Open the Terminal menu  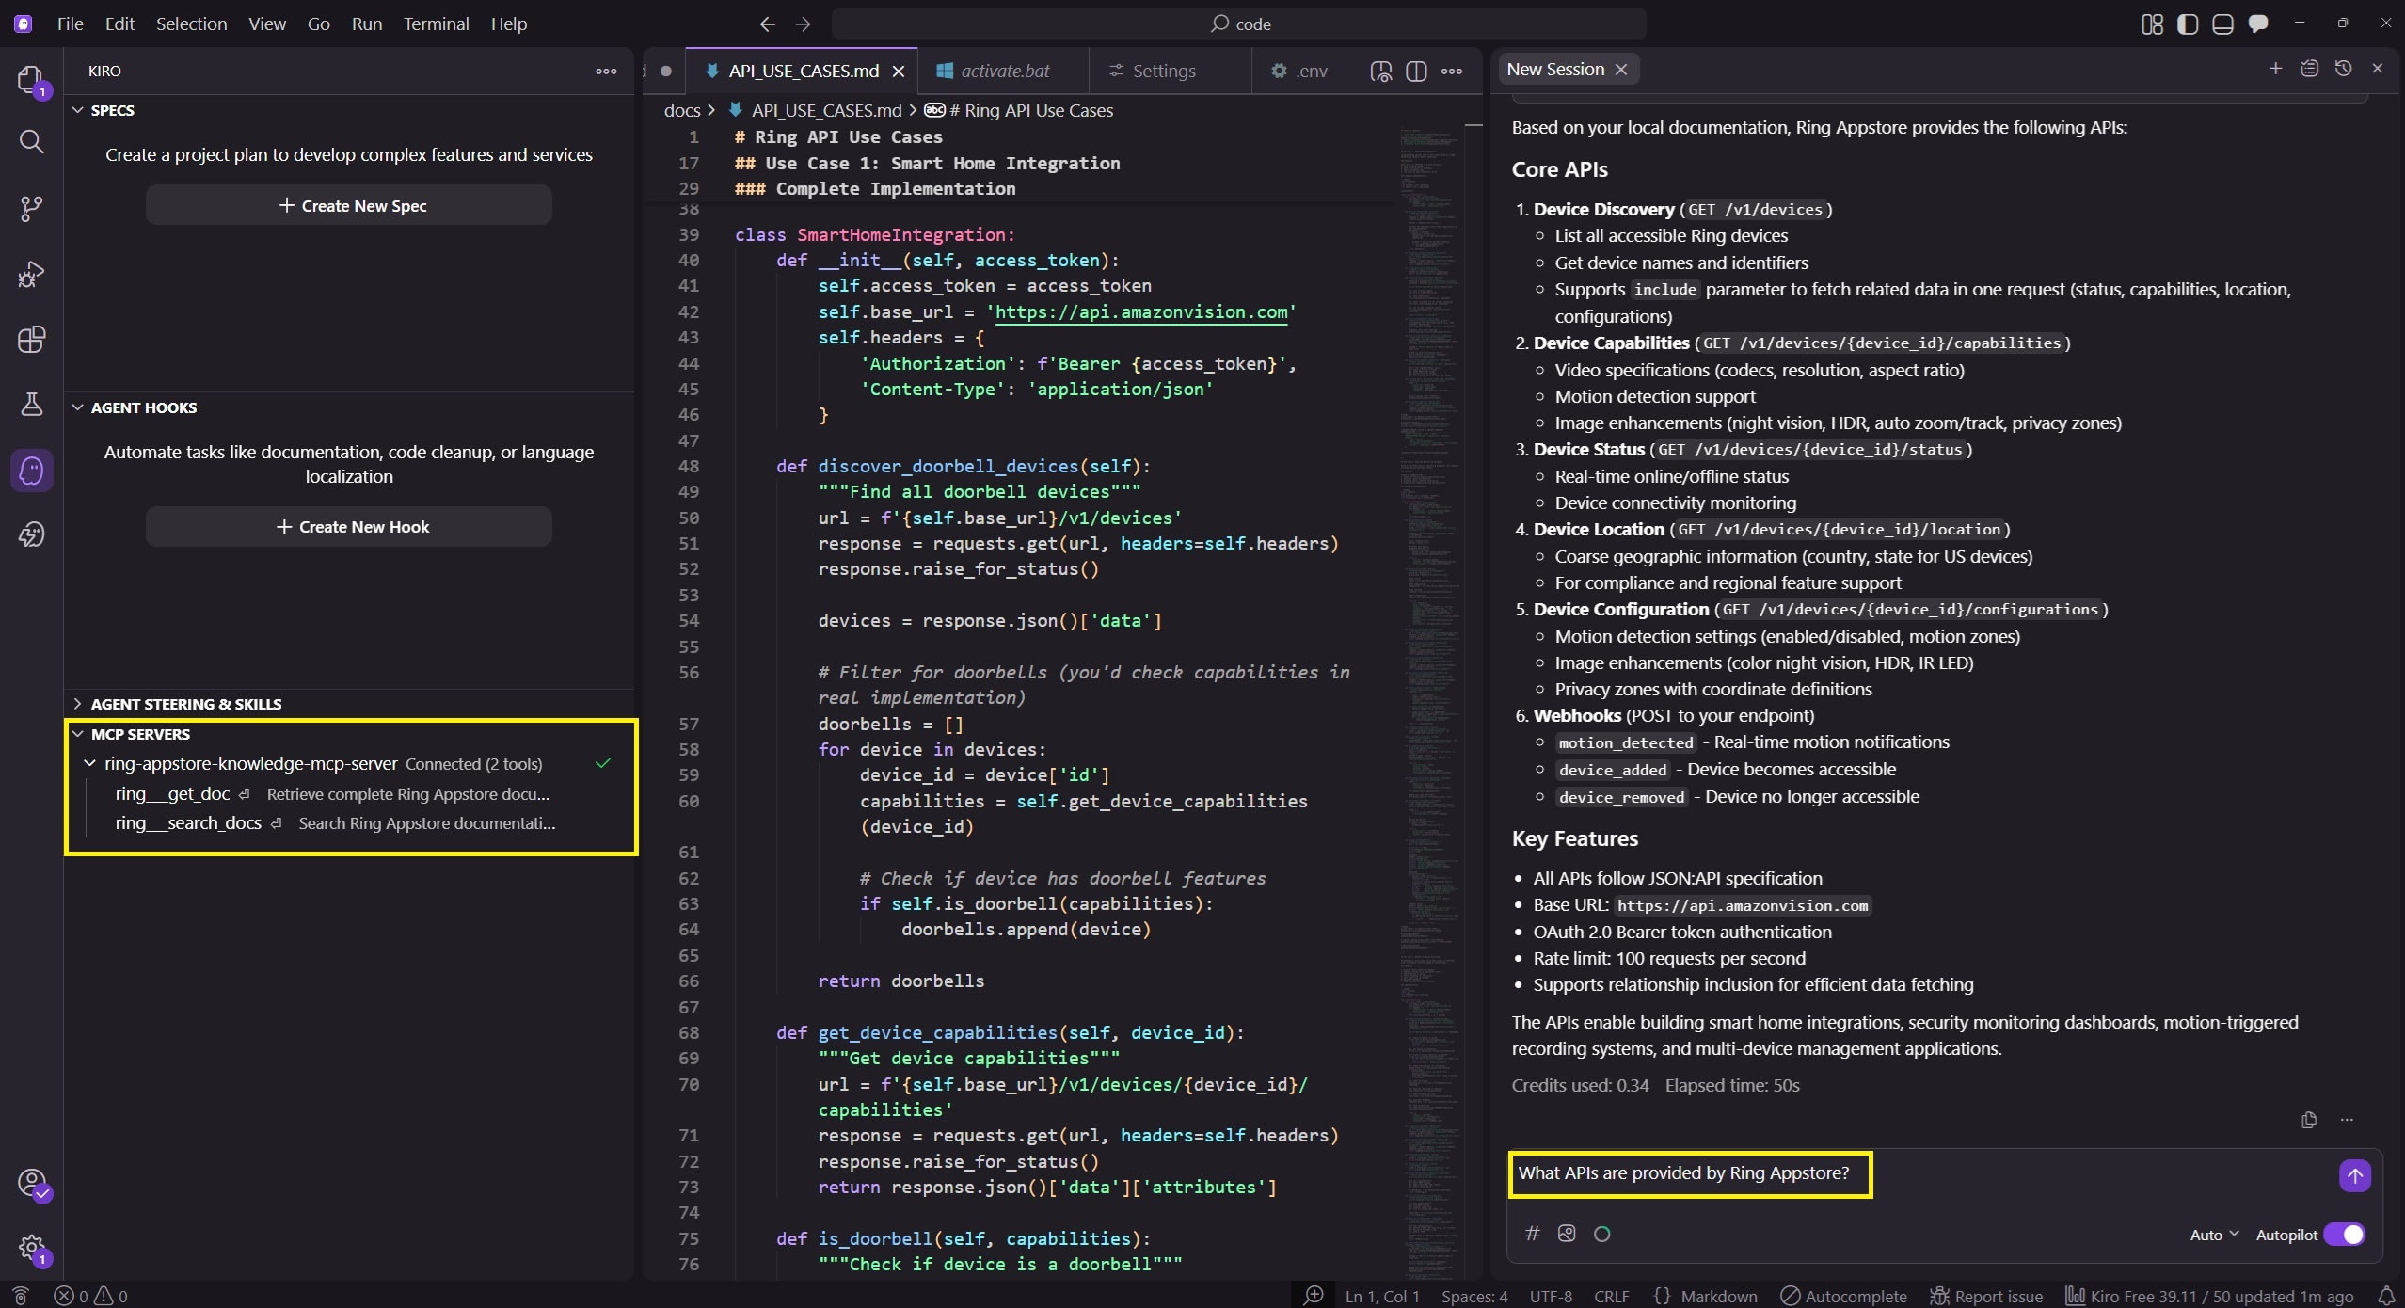tap(436, 24)
